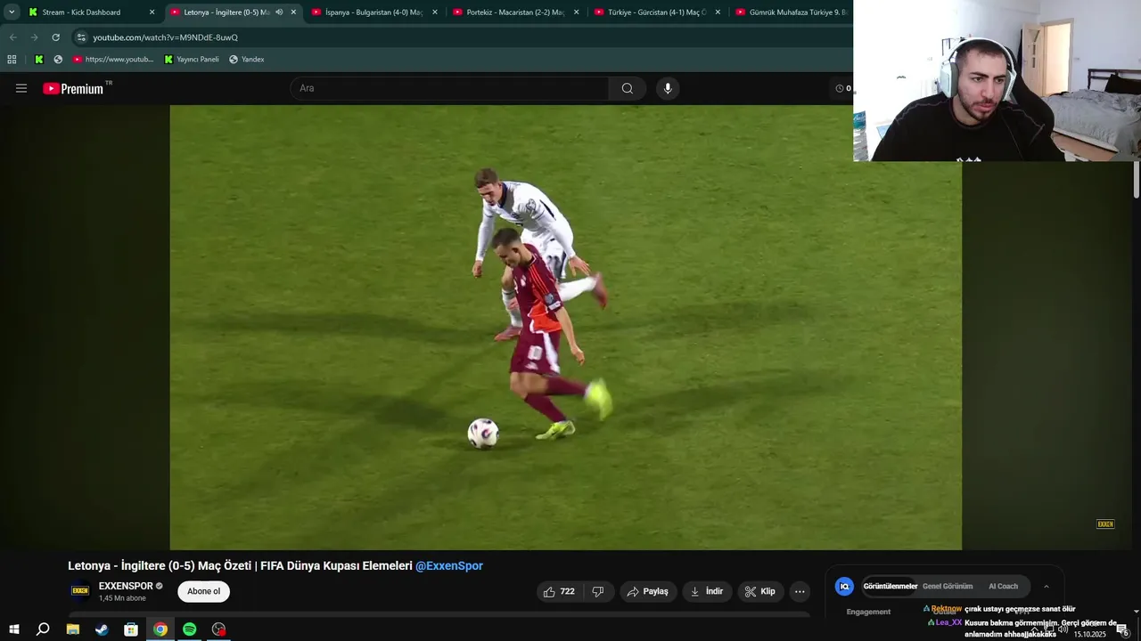Image resolution: width=1141 pixels, height=641 pixels.
Task: Open the red round app in taskbar
Action: [x=219, y=629]
